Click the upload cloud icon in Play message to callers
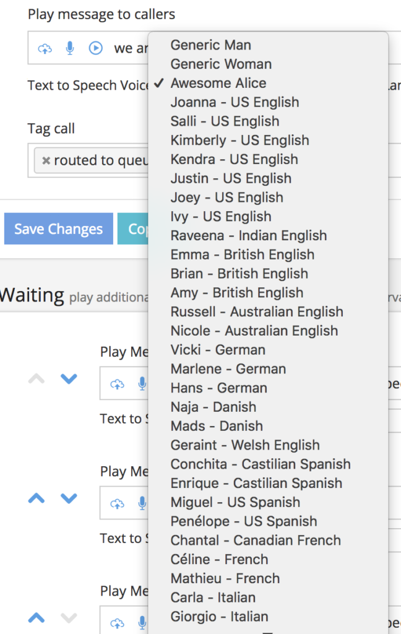 click(45, 48)
